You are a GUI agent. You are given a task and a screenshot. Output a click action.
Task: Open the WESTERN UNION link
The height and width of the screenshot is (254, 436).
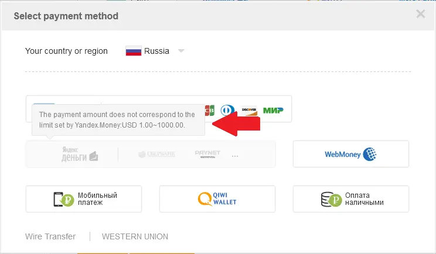pyautogui.click(x=135, y=236)
